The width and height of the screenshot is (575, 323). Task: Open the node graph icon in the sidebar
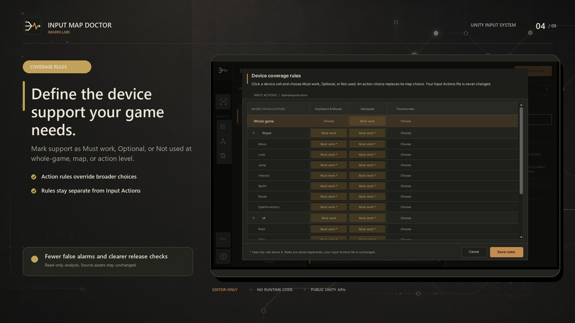[x=223, y=141]
